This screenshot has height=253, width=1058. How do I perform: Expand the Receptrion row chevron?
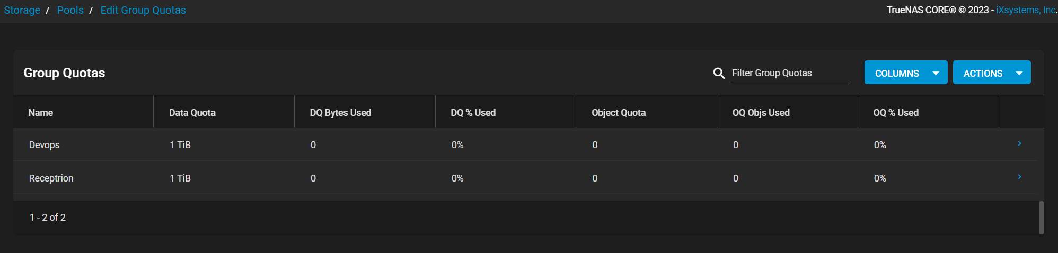pyautogui.click(x=1019, y=177)
